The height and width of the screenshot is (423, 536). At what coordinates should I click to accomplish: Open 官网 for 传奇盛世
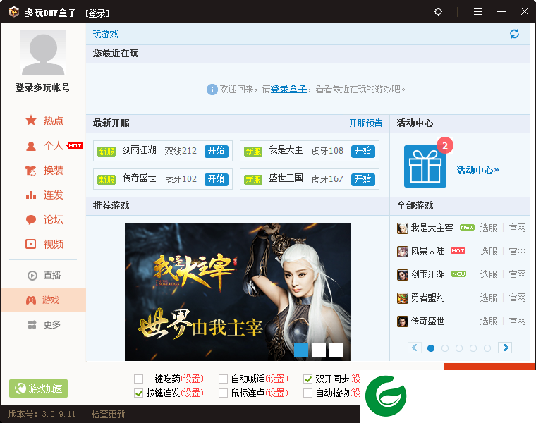coord(517,321)
